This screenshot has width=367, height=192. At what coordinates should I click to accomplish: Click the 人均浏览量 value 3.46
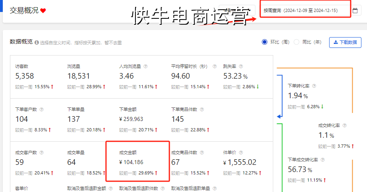[x=126, y=76]
